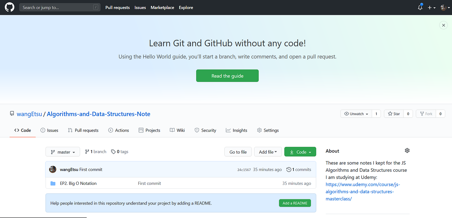Open the Add file dropdown
The width and height of the screenshot is (452, 218).
coord(268,152)
